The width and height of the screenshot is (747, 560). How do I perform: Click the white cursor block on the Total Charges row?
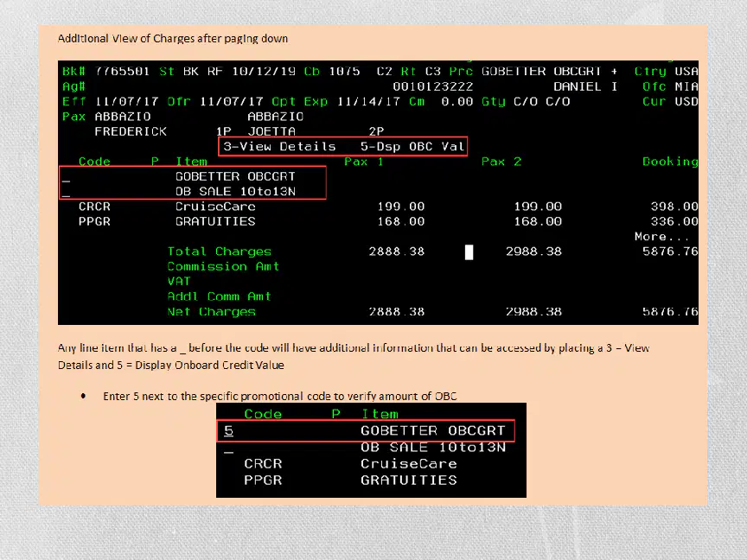469,251
